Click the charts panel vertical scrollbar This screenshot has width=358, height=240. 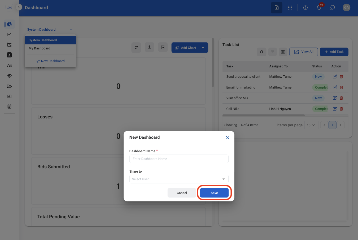click(x=213, y=63)
